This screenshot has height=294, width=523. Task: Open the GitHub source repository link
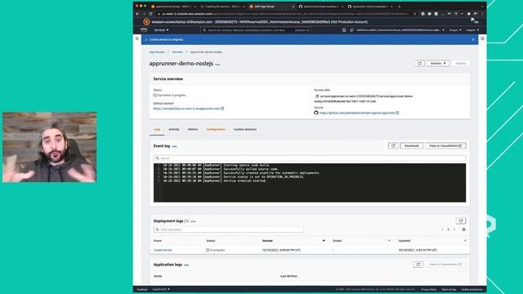pos(359,113)
